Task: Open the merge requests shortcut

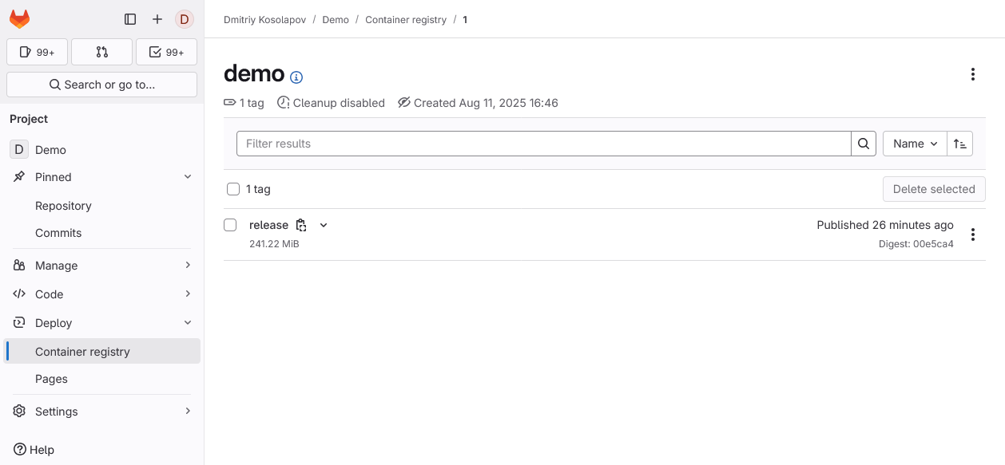Action: (x=101, y=52)
